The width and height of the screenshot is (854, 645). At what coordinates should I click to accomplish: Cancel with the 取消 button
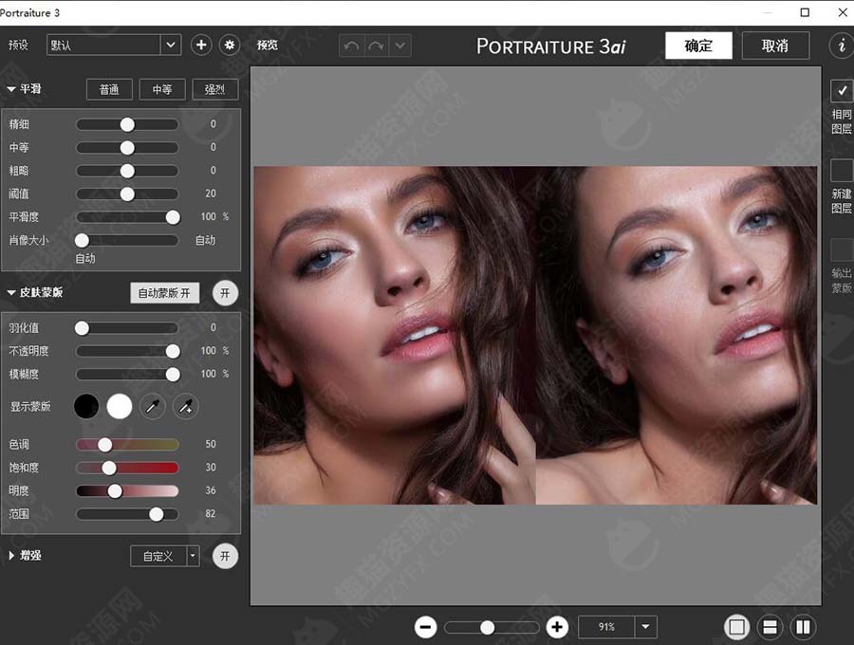(x=775, y=46)
